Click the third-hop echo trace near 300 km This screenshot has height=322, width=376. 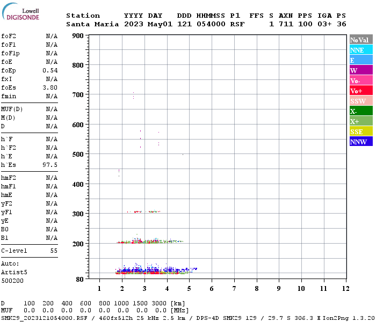point(144,211)
